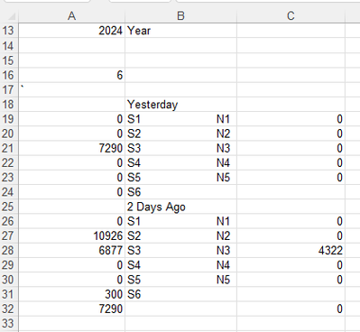Select column A header
The image size is (360, 332).
pos(71,16)
